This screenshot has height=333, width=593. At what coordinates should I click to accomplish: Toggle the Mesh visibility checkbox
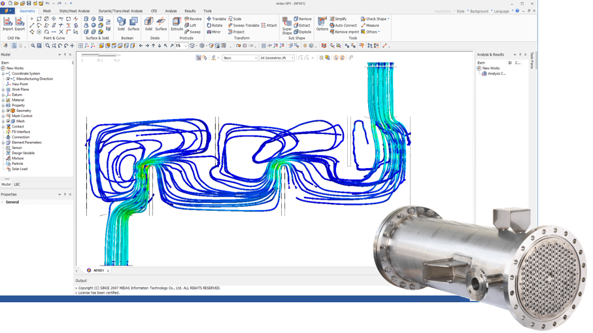coord(8,121)
